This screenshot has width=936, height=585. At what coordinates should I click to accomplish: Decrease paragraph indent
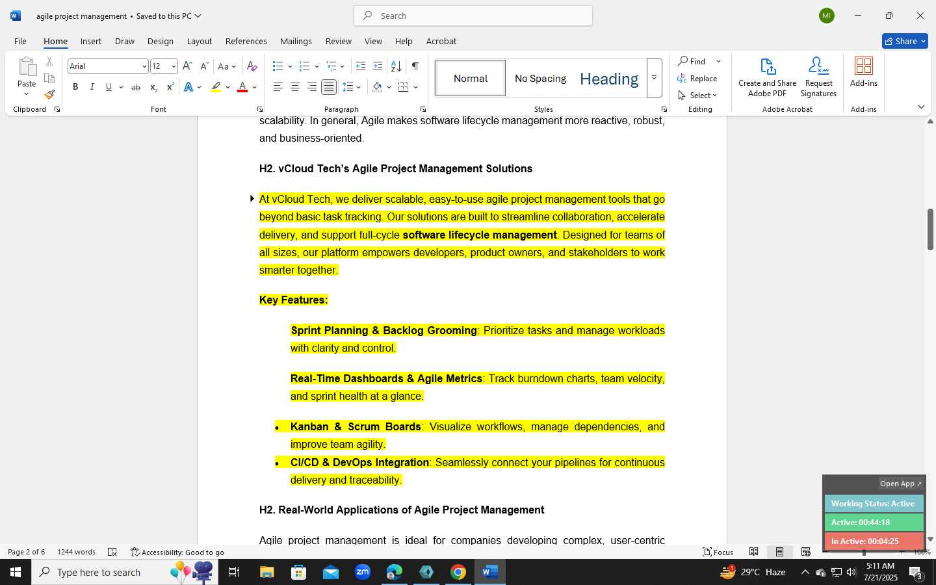click(361, 66)
